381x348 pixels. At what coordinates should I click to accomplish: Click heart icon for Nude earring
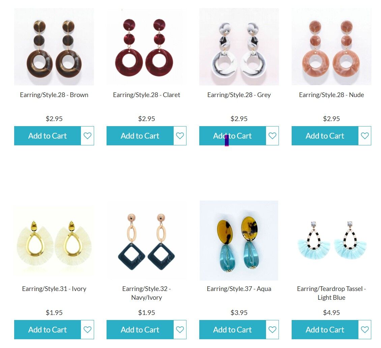pos(365,136)
